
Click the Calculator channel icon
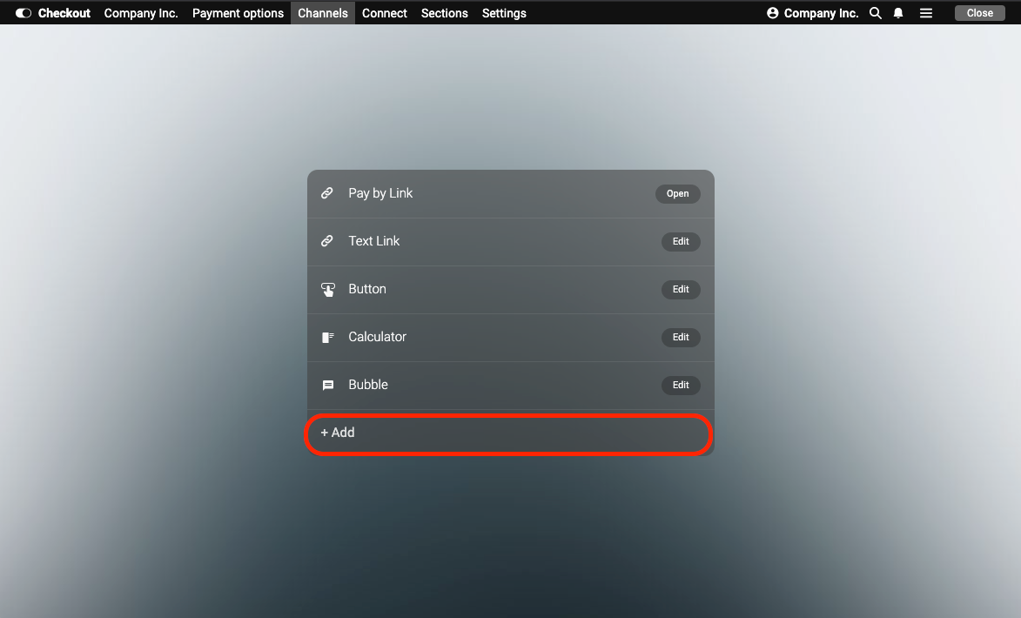[x=328, y=338]
